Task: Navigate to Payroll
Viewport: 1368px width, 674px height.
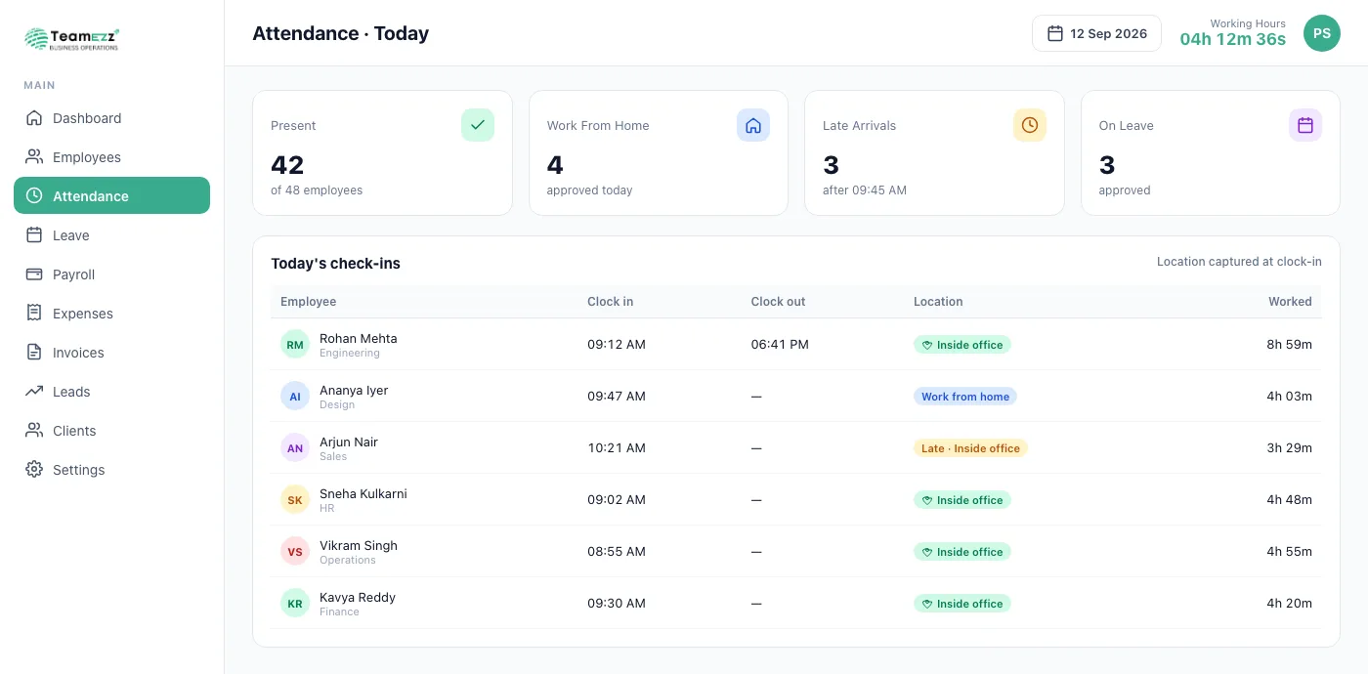Action: pos(111,274)
